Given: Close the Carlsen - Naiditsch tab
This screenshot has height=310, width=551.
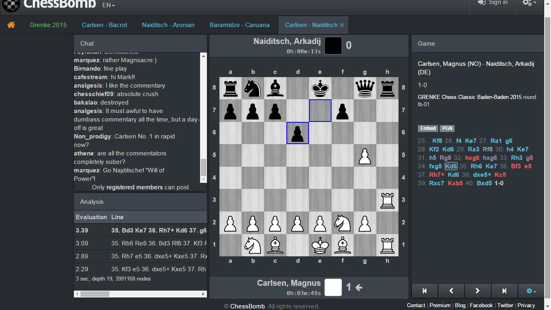Looking at the screenshot, I should pyautogui.click(x=342, y=25).
